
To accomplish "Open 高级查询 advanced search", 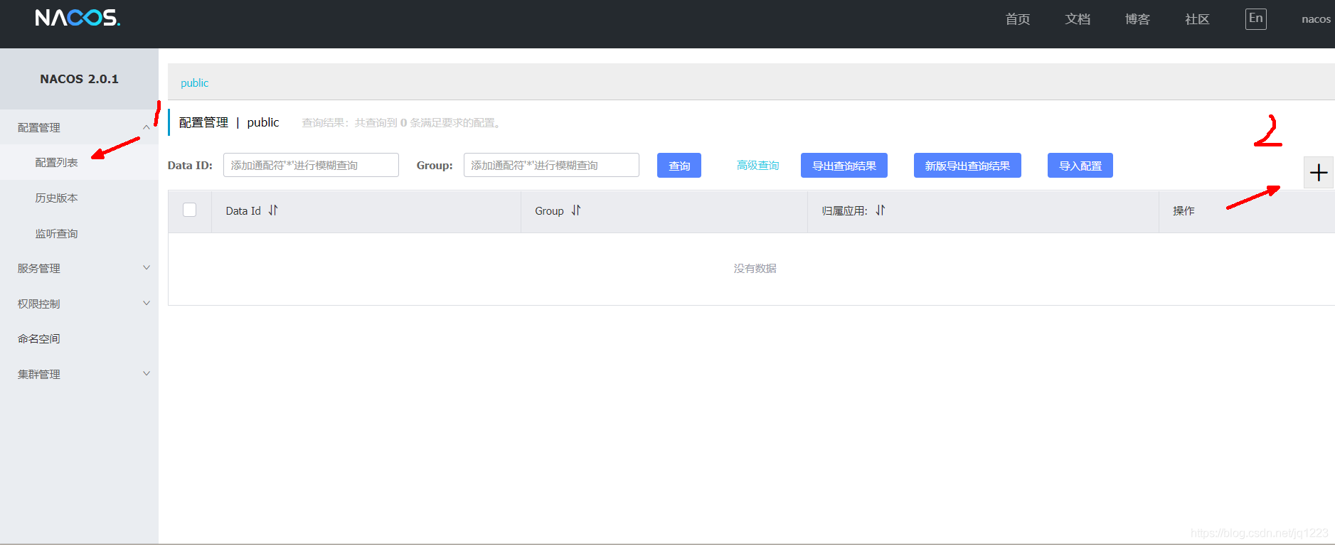I will [758, 166].
